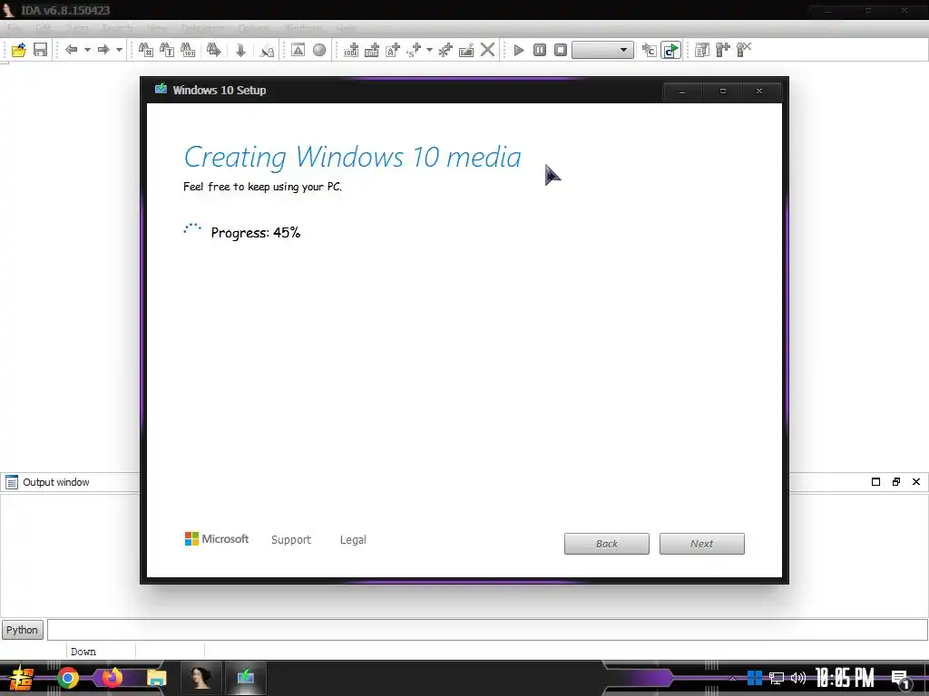The width and height of the screenshot is (929, 696).
Task: Click the Output window title icon
Action: 11,482
